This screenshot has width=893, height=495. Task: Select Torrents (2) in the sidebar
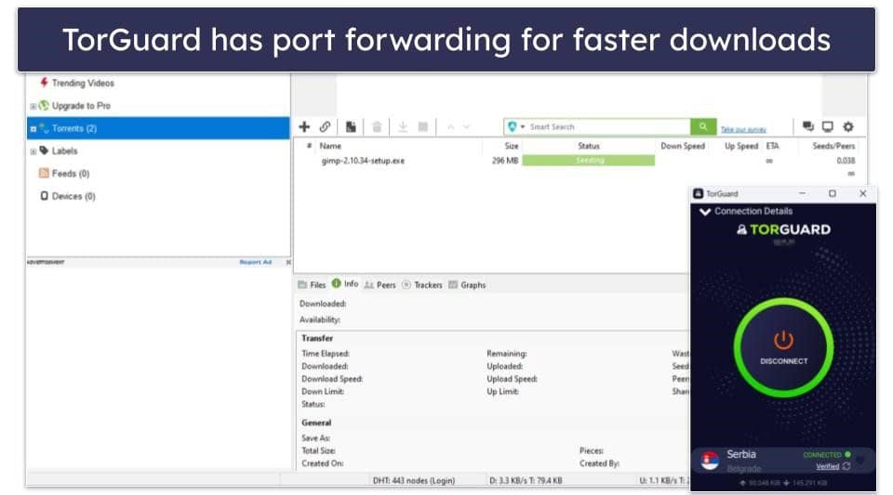[x=158, y=128]
